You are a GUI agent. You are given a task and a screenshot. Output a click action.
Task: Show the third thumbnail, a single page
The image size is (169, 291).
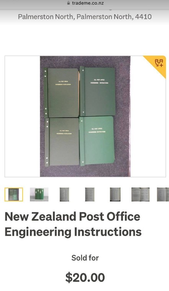pos(64,194)
